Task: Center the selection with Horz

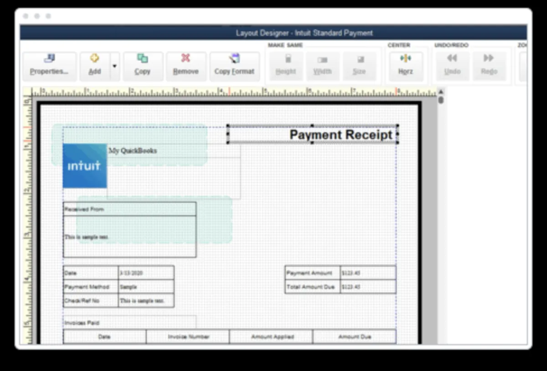Action: click(405, 67)
